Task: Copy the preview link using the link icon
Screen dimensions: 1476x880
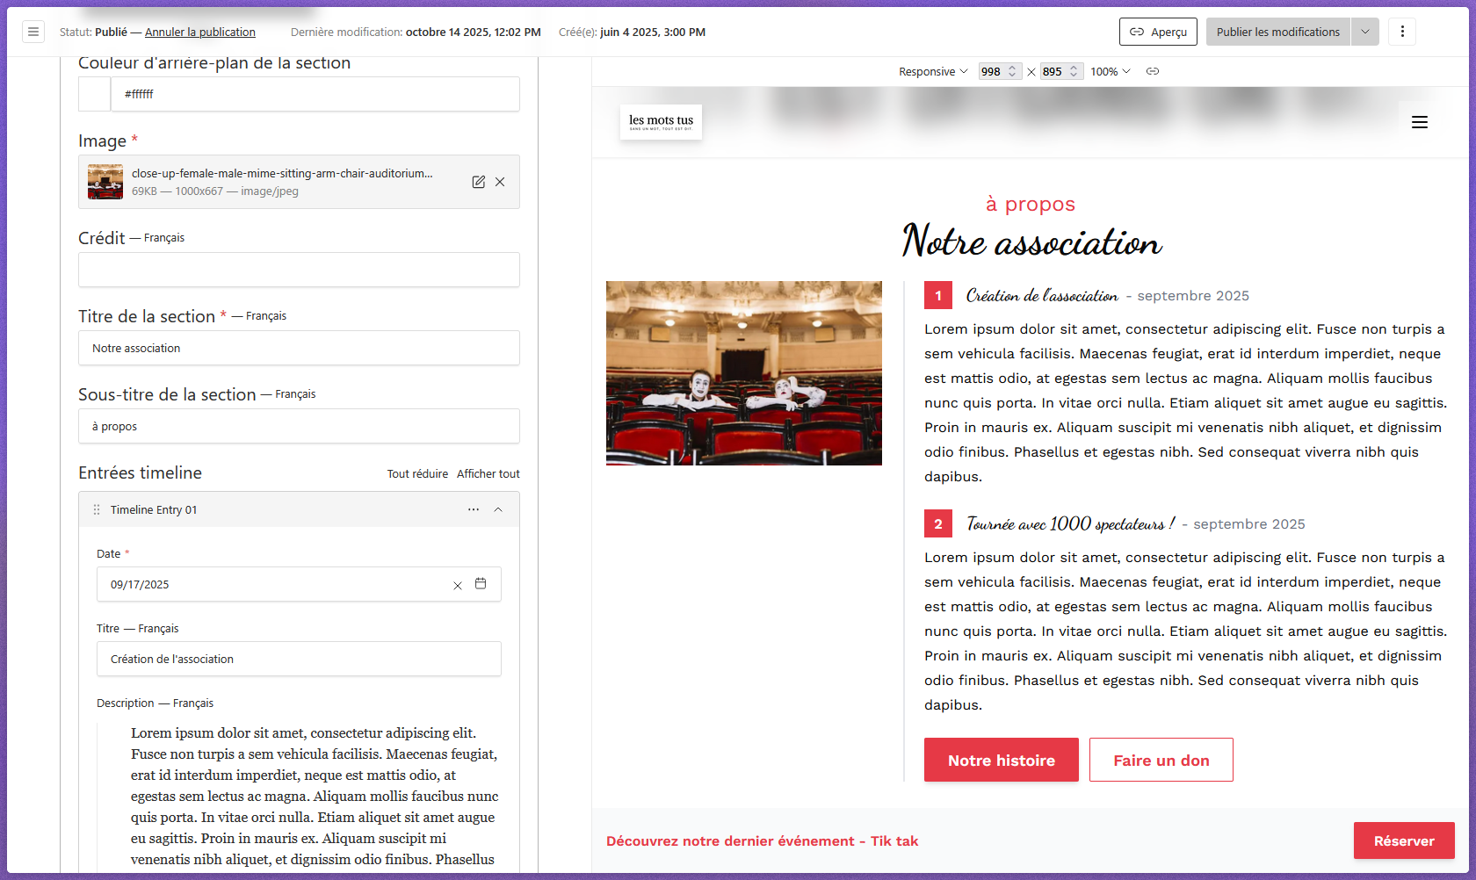Action: click(x=1153, y=71)
